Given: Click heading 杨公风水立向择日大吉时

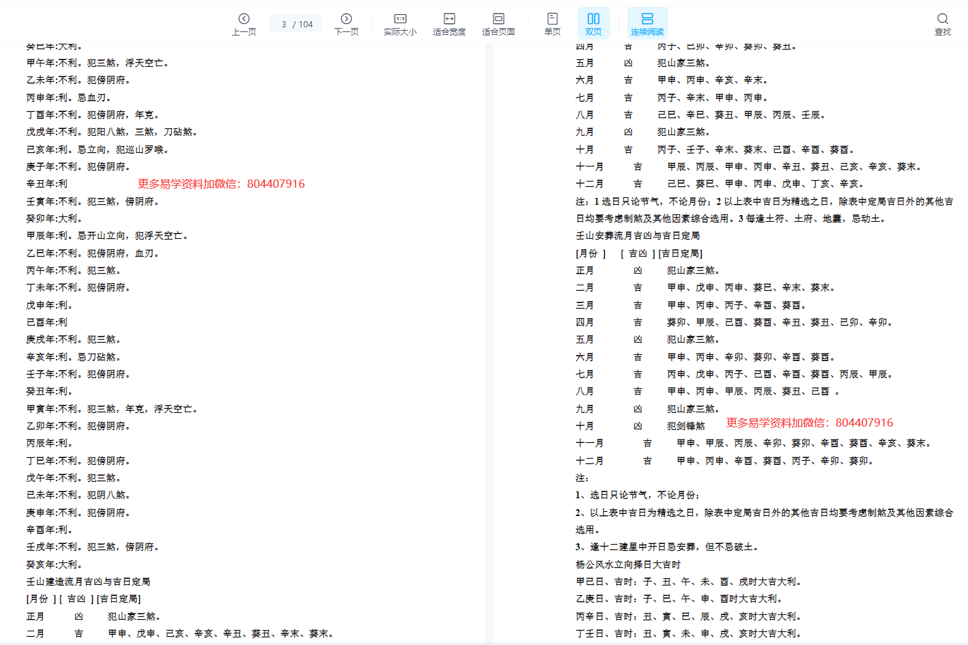Looking at the screenshot, I should [628, 564].
